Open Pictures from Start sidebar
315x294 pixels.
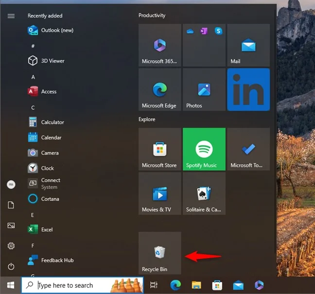click(11, 225)
